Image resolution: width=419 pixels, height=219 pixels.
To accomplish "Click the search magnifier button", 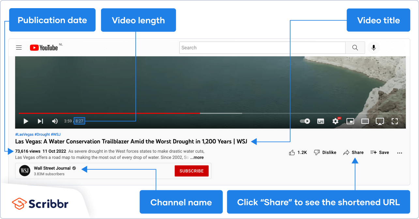I will click(355, 48).
